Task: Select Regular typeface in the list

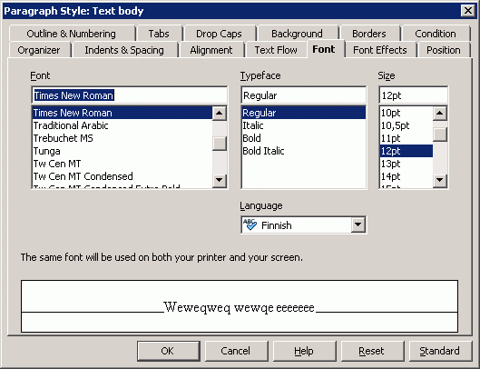Action: pos(304,113)
